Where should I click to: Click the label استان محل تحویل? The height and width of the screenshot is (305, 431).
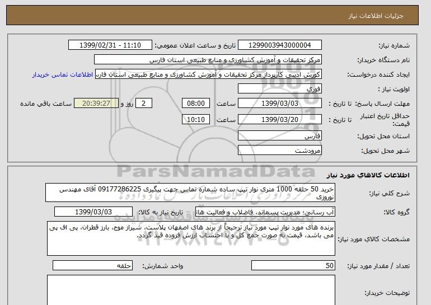[x=383, y=137]
